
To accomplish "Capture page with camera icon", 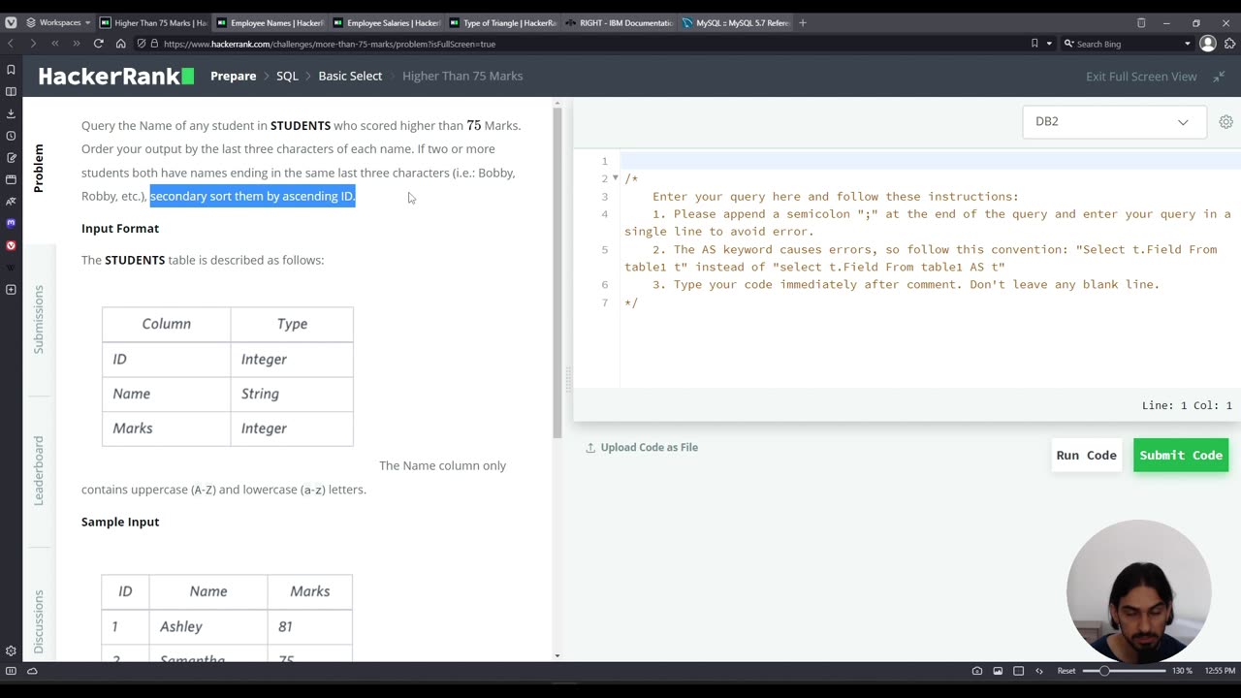I will 976,671.
